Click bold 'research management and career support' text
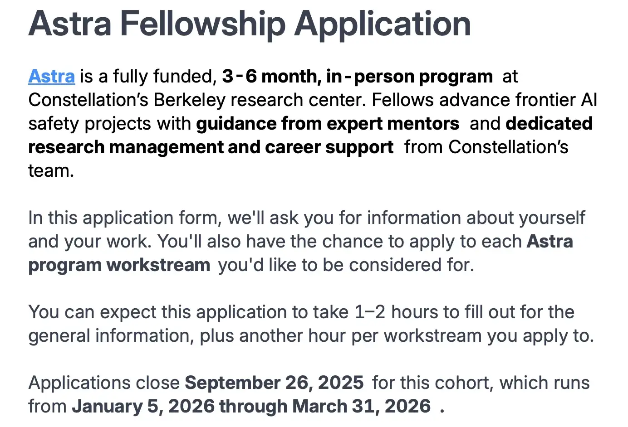Image resolution: width=628 pixels, height=427 pixels. (x=211, y=147)
